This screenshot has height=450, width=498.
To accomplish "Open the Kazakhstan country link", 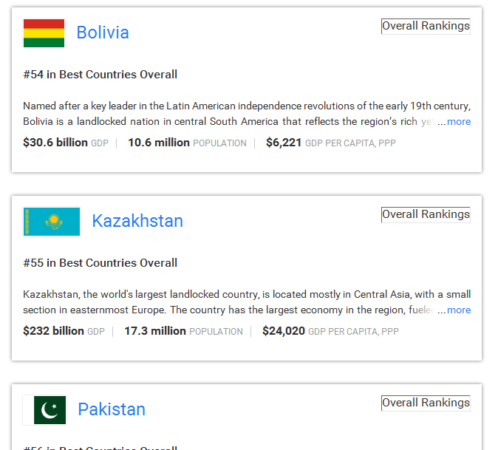I will 137,221.
